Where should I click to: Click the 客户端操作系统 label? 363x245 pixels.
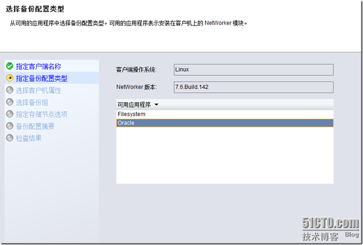(136, 69)
